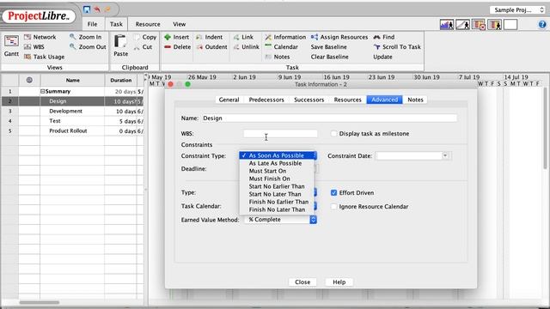
Task: Switch to the General tab
Action: coord(229,100)
